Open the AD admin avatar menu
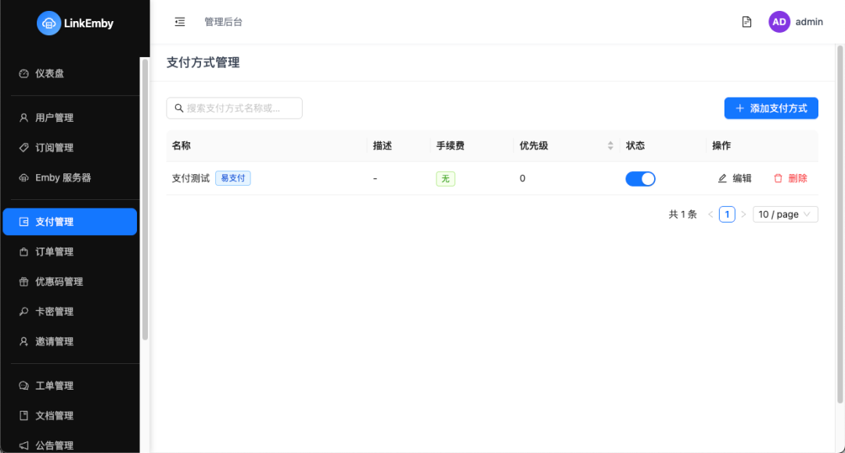845x453 pixels. pyautogui.click(x=779, y=21)
